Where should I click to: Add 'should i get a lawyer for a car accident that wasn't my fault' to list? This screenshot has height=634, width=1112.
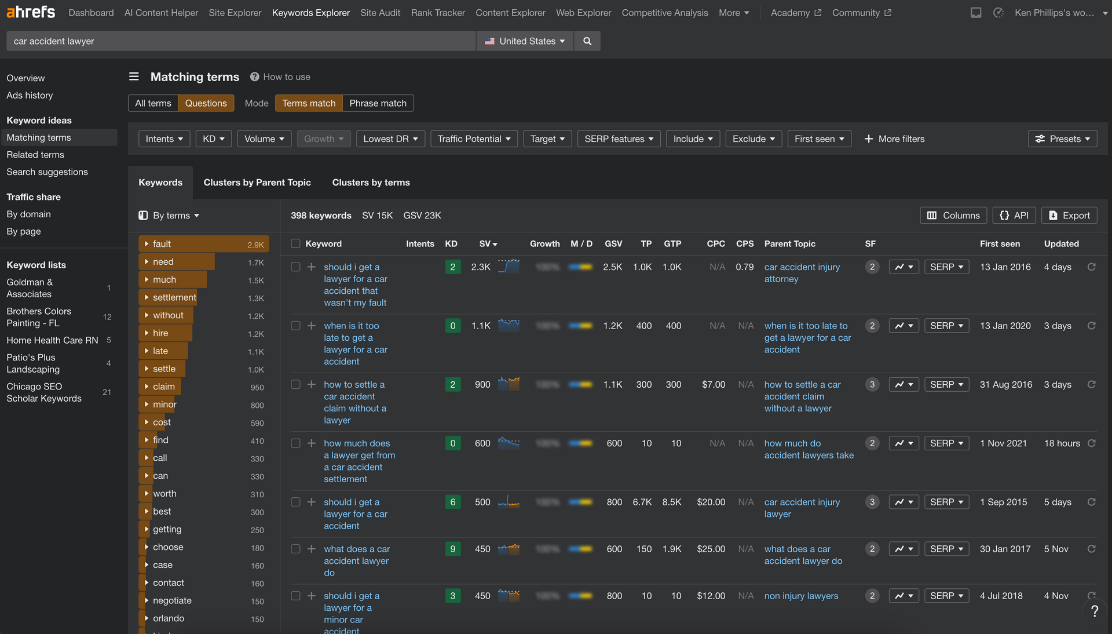point(312,267)
